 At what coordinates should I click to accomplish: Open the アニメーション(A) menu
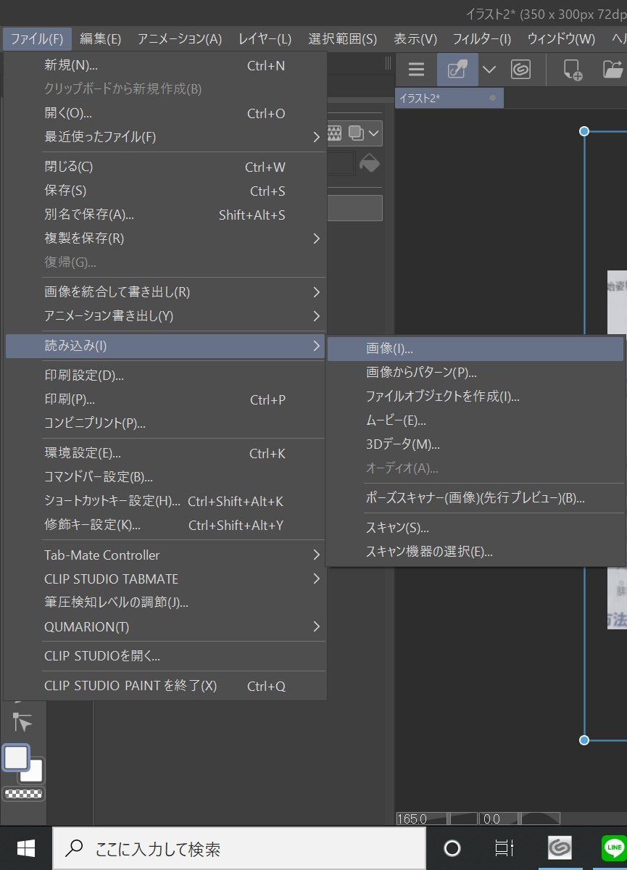click(x=180, y=39)
